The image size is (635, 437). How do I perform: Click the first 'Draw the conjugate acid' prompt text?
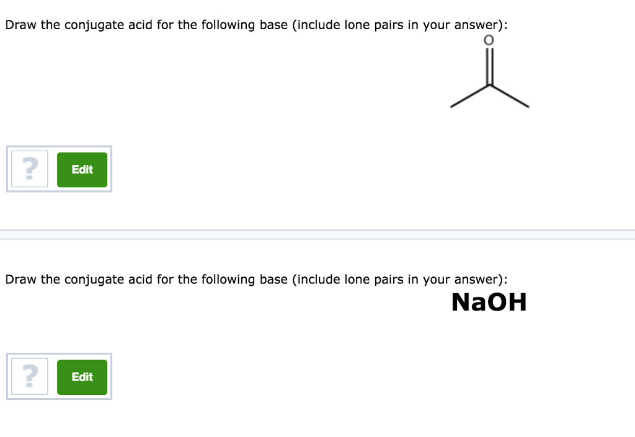[256, 25]
